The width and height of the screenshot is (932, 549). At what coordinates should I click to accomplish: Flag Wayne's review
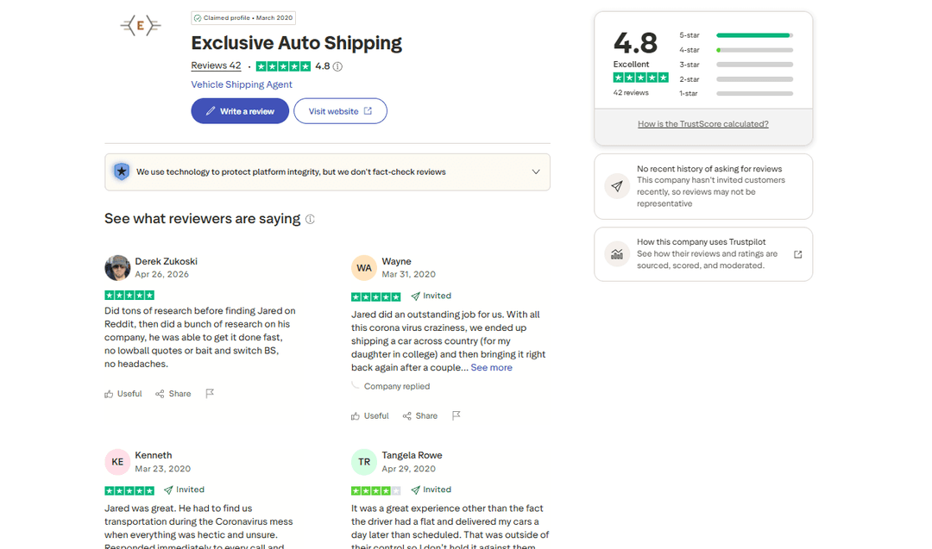[x=456, y=416]
